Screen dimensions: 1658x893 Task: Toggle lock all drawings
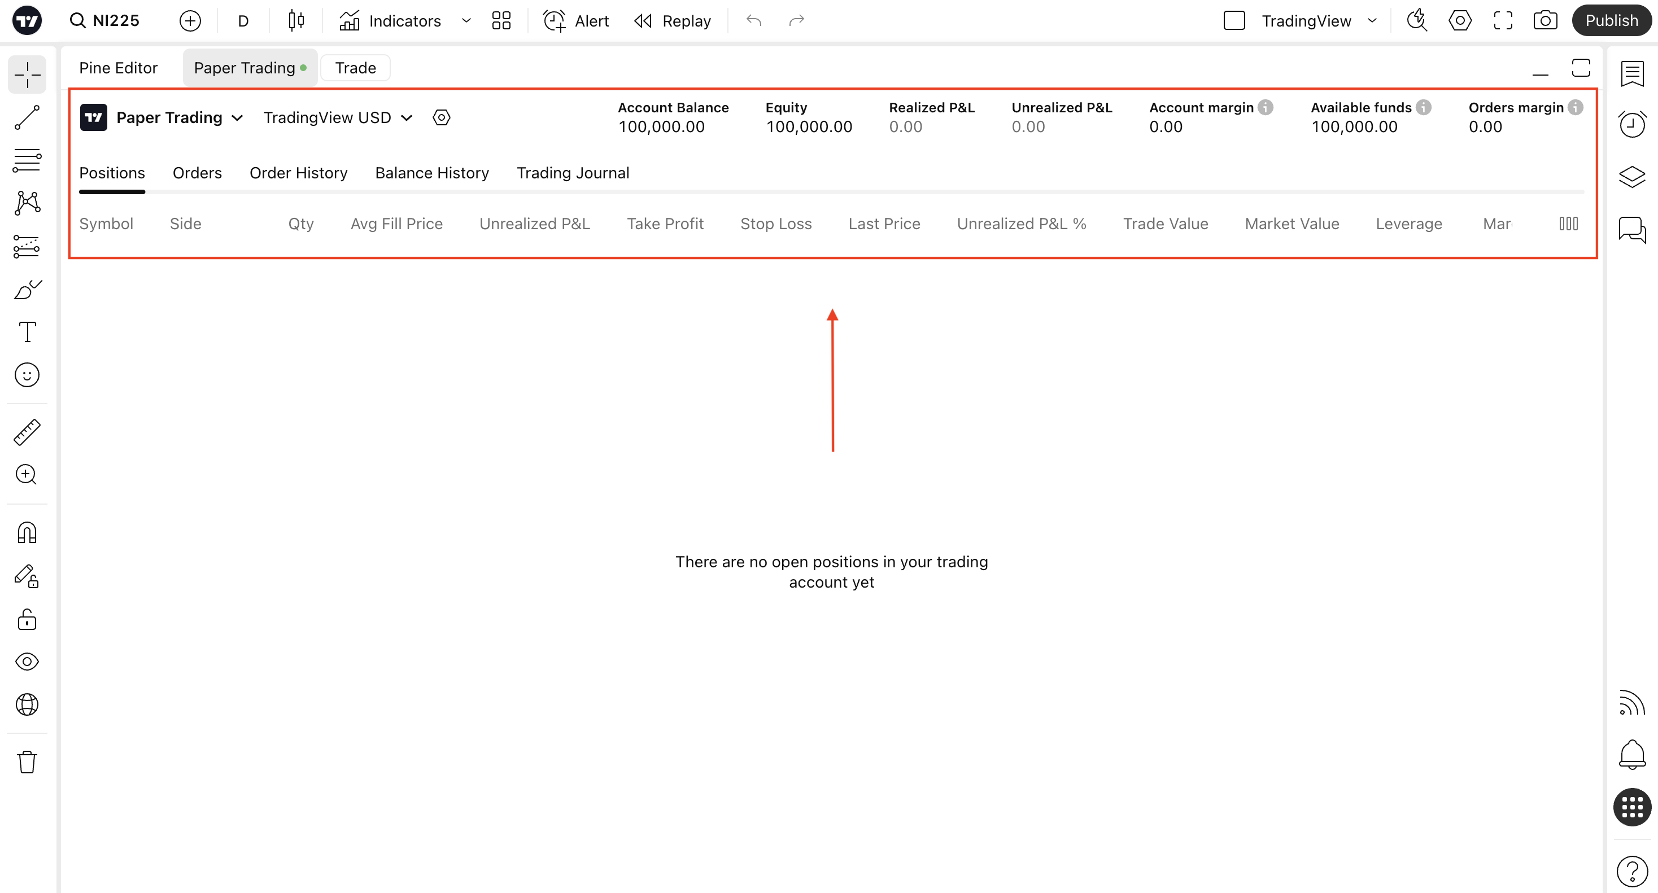click(x=27, y=619)
